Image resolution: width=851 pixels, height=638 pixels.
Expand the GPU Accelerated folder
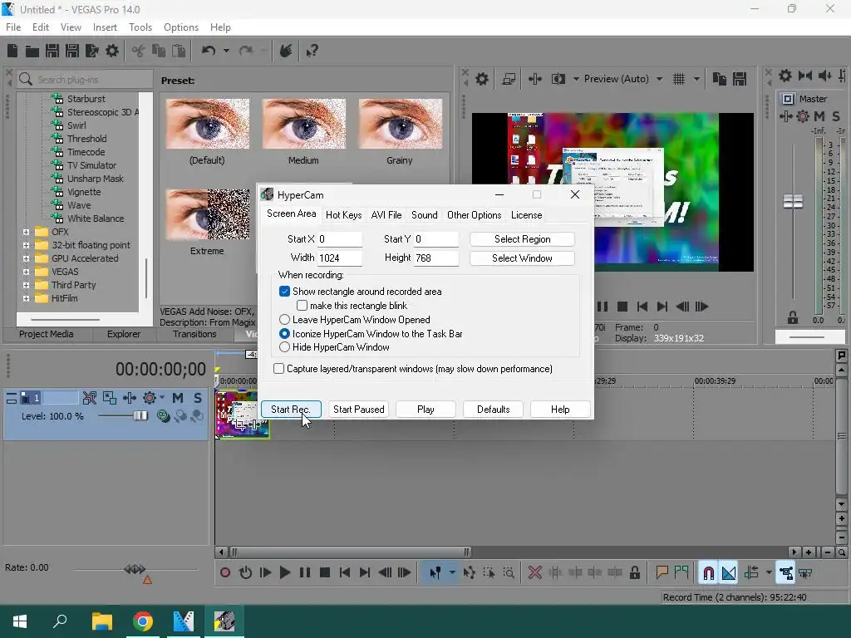point(26,258)
